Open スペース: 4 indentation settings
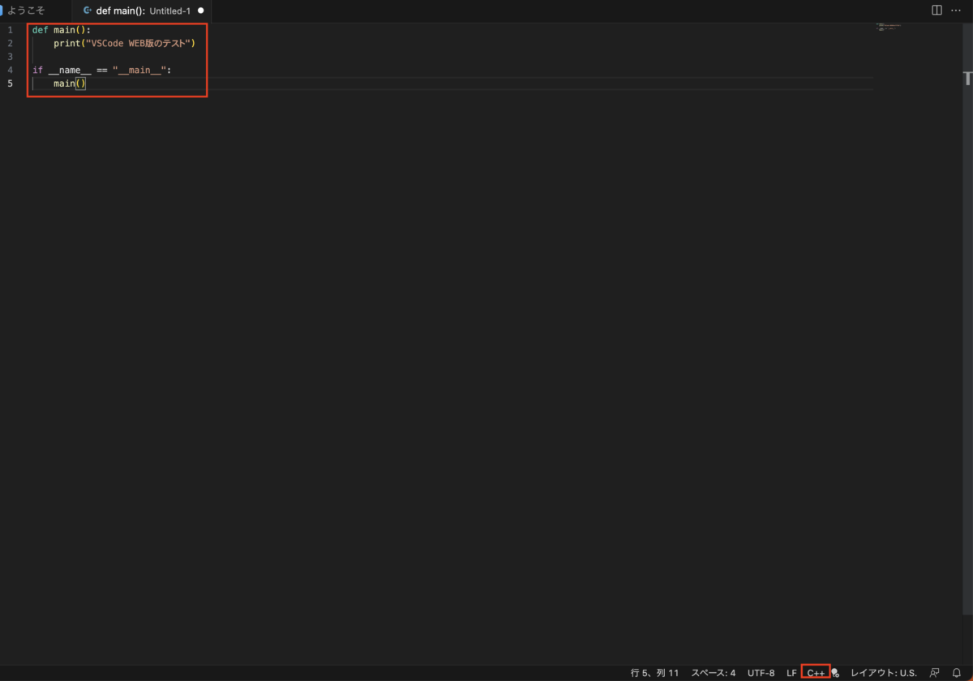Image resolution: width=973 pixels, height=681 pixels. pos(712,672)
